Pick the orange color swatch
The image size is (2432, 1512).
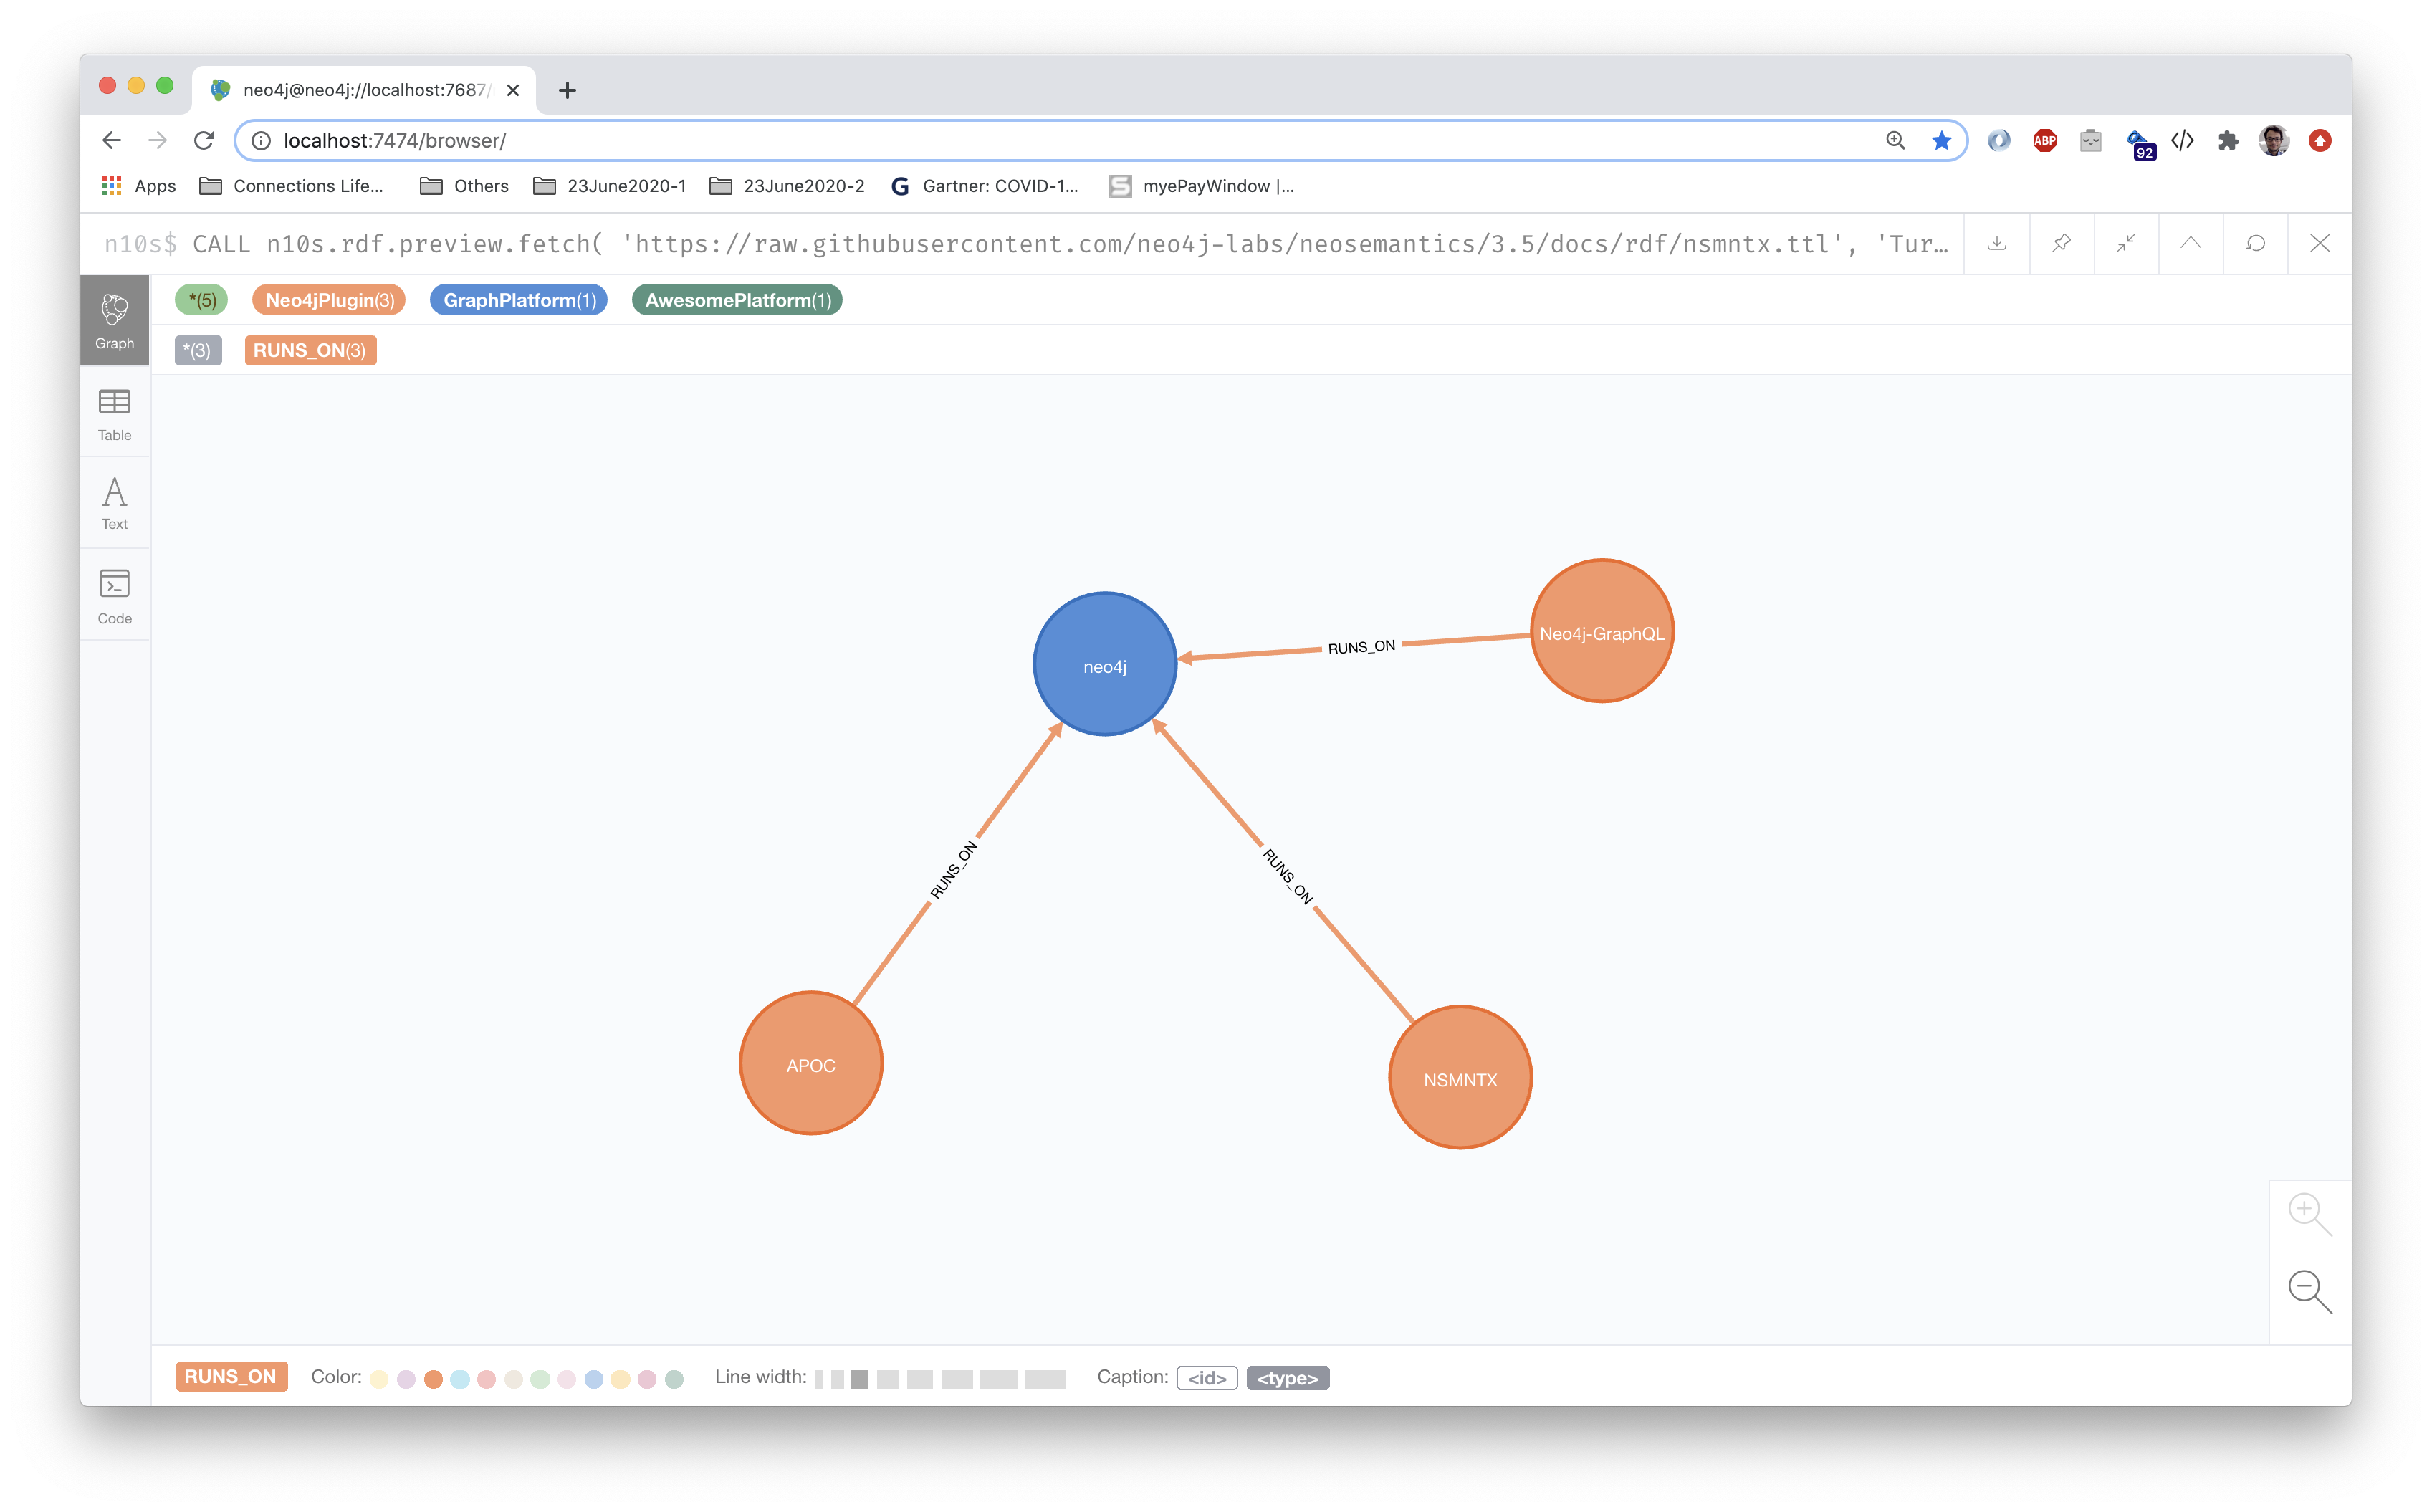click(433, 1379)
